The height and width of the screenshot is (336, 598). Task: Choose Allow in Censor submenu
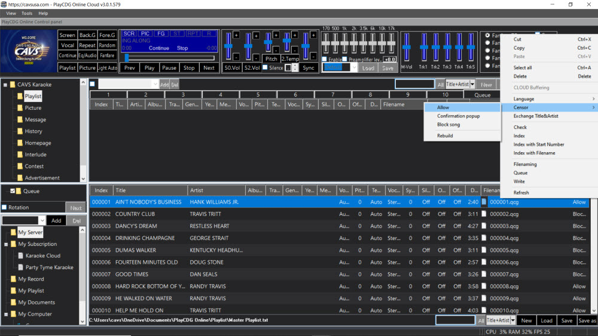click(462, 107)
